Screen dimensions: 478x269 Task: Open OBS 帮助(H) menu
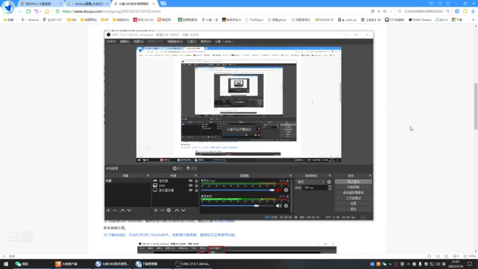pyautogui.click(x=206, y=41)
